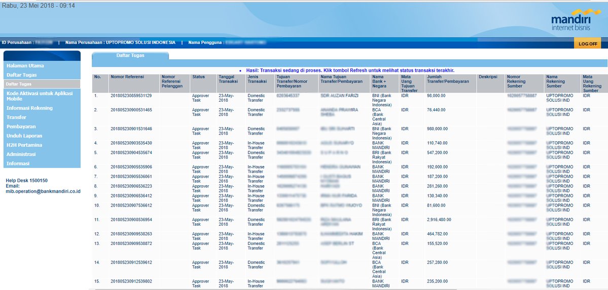This screenshot has height=290, width=608.
Task: Click reference number 201805230912539612
Action: coord(131,263)
